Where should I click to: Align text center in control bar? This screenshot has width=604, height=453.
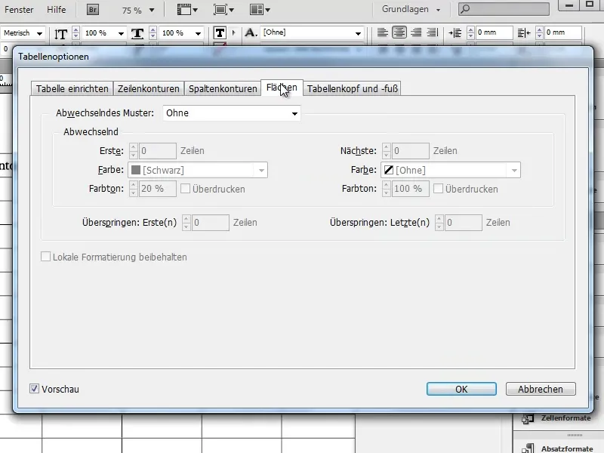[399, 32]
